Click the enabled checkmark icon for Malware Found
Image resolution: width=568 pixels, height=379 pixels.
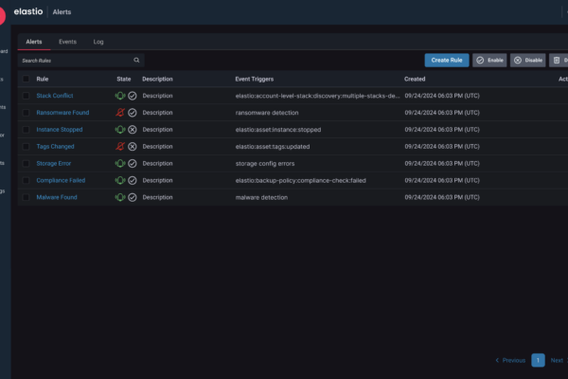tap(133, 197)
